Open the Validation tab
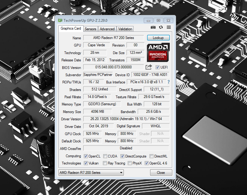 click(125, 29)
